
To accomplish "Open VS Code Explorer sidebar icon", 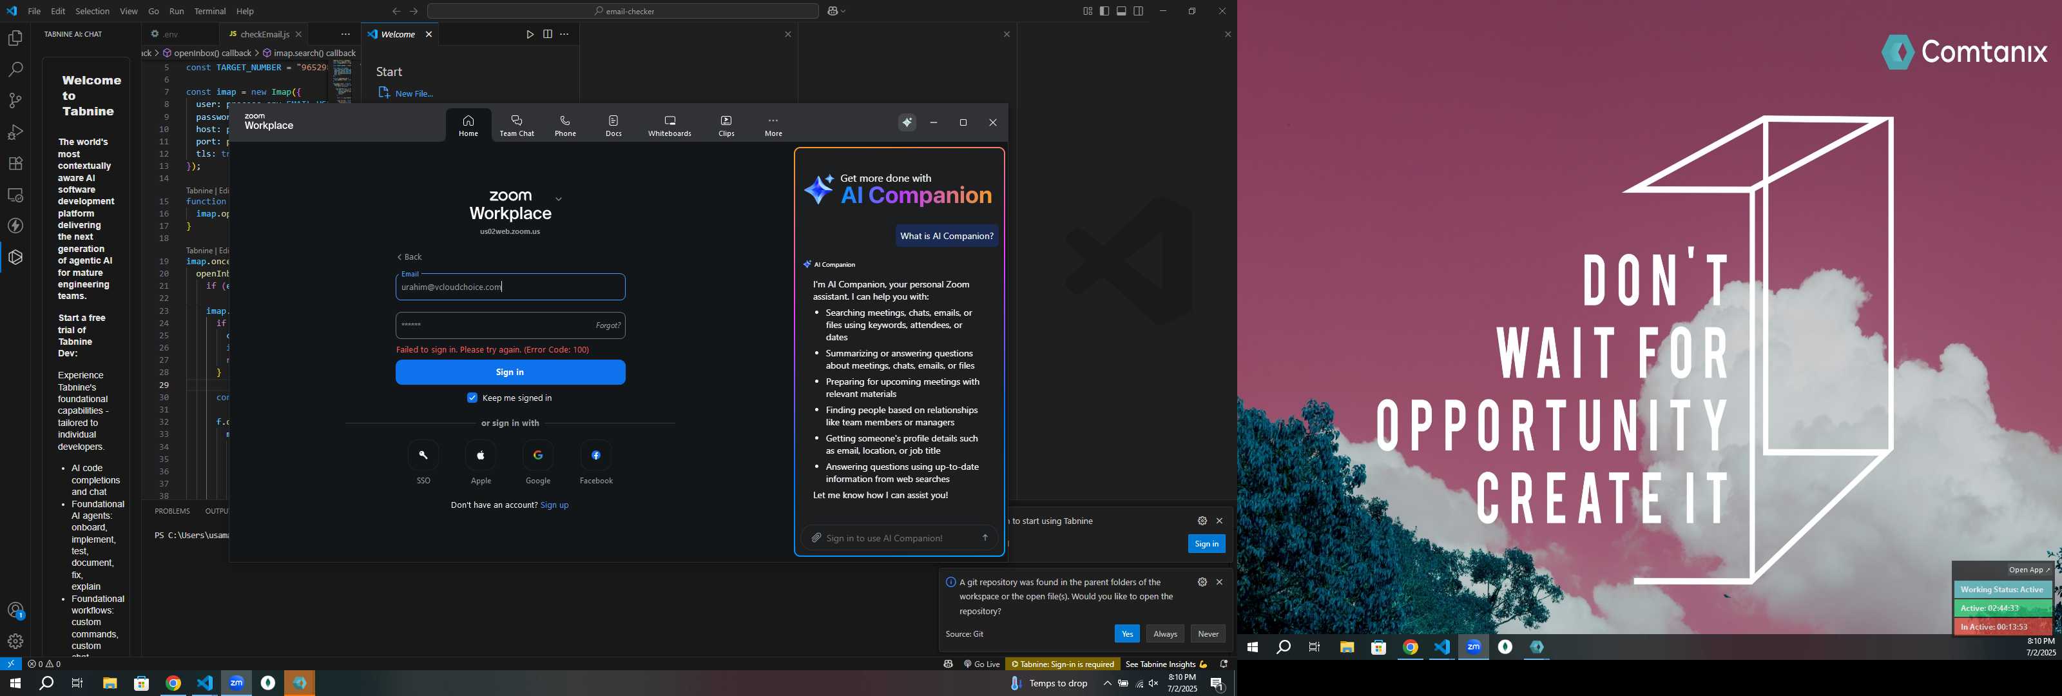I will tap(15, 39).
